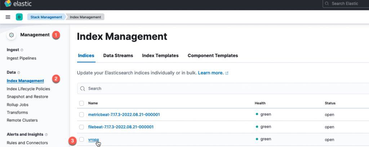Click the Search Elastic field
Viewport: 369px width, 147px height.
[346, 4]
